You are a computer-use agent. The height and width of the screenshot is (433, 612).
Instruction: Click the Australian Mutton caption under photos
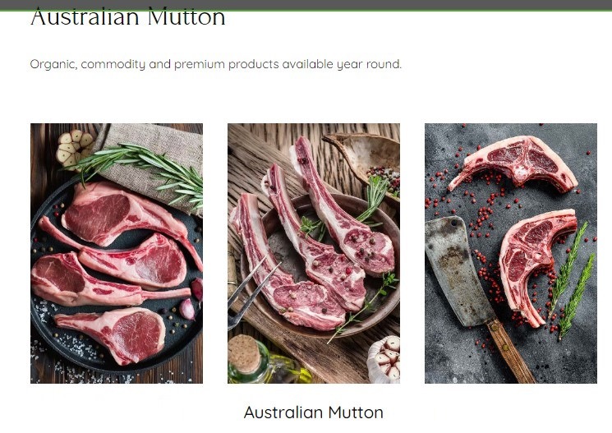pos(314,412)
